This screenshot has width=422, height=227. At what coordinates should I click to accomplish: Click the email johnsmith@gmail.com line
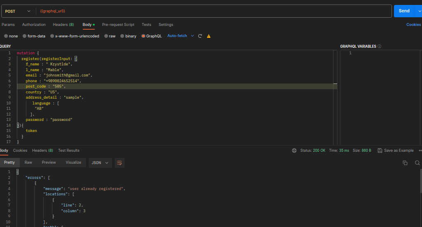click(59, 75)
